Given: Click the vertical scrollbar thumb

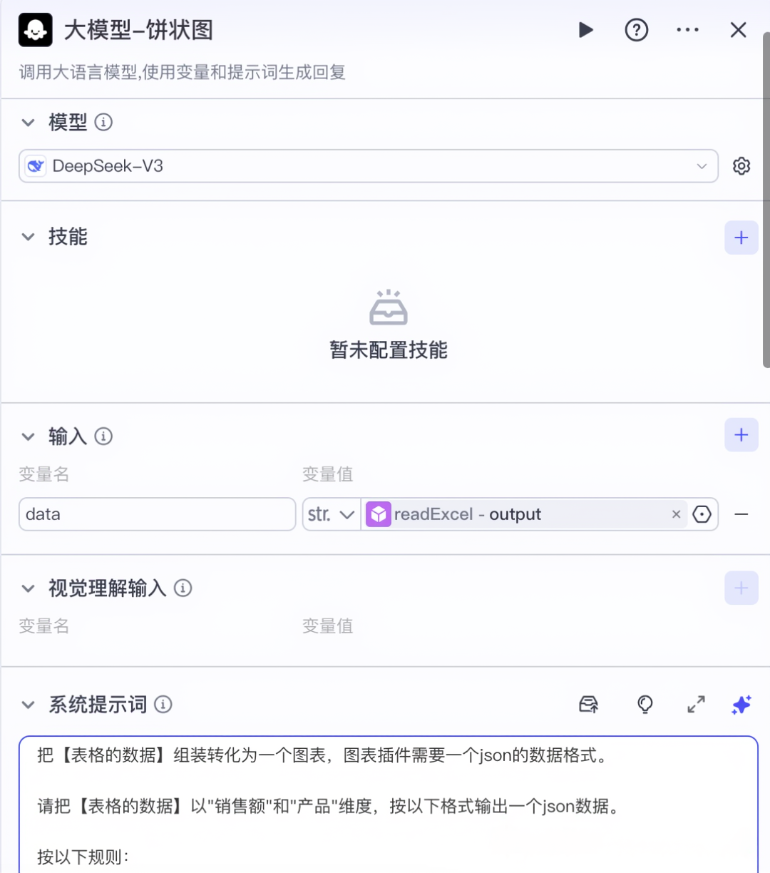Looking at the screenshot, I should coord(765,200).
